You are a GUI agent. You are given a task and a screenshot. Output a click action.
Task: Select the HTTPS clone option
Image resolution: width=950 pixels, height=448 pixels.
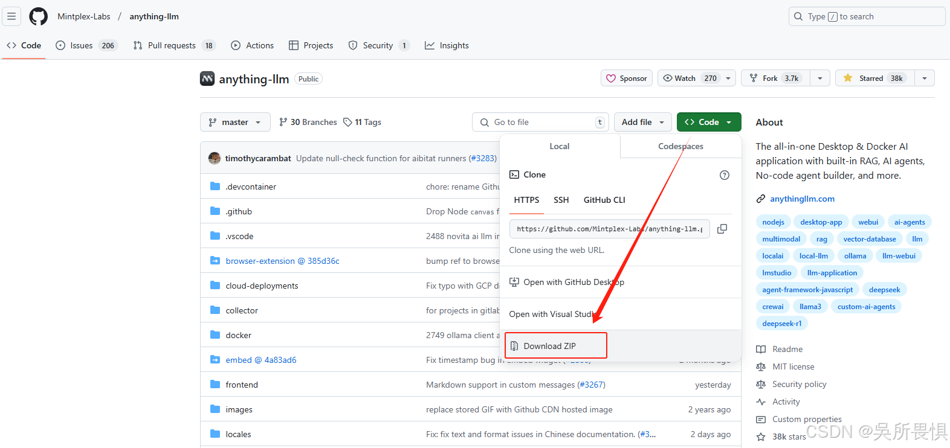526,200
